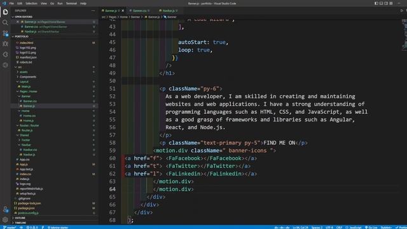Click Ln 64, Col 24 cursor position
407x229 pixels.
coord(300,228)
